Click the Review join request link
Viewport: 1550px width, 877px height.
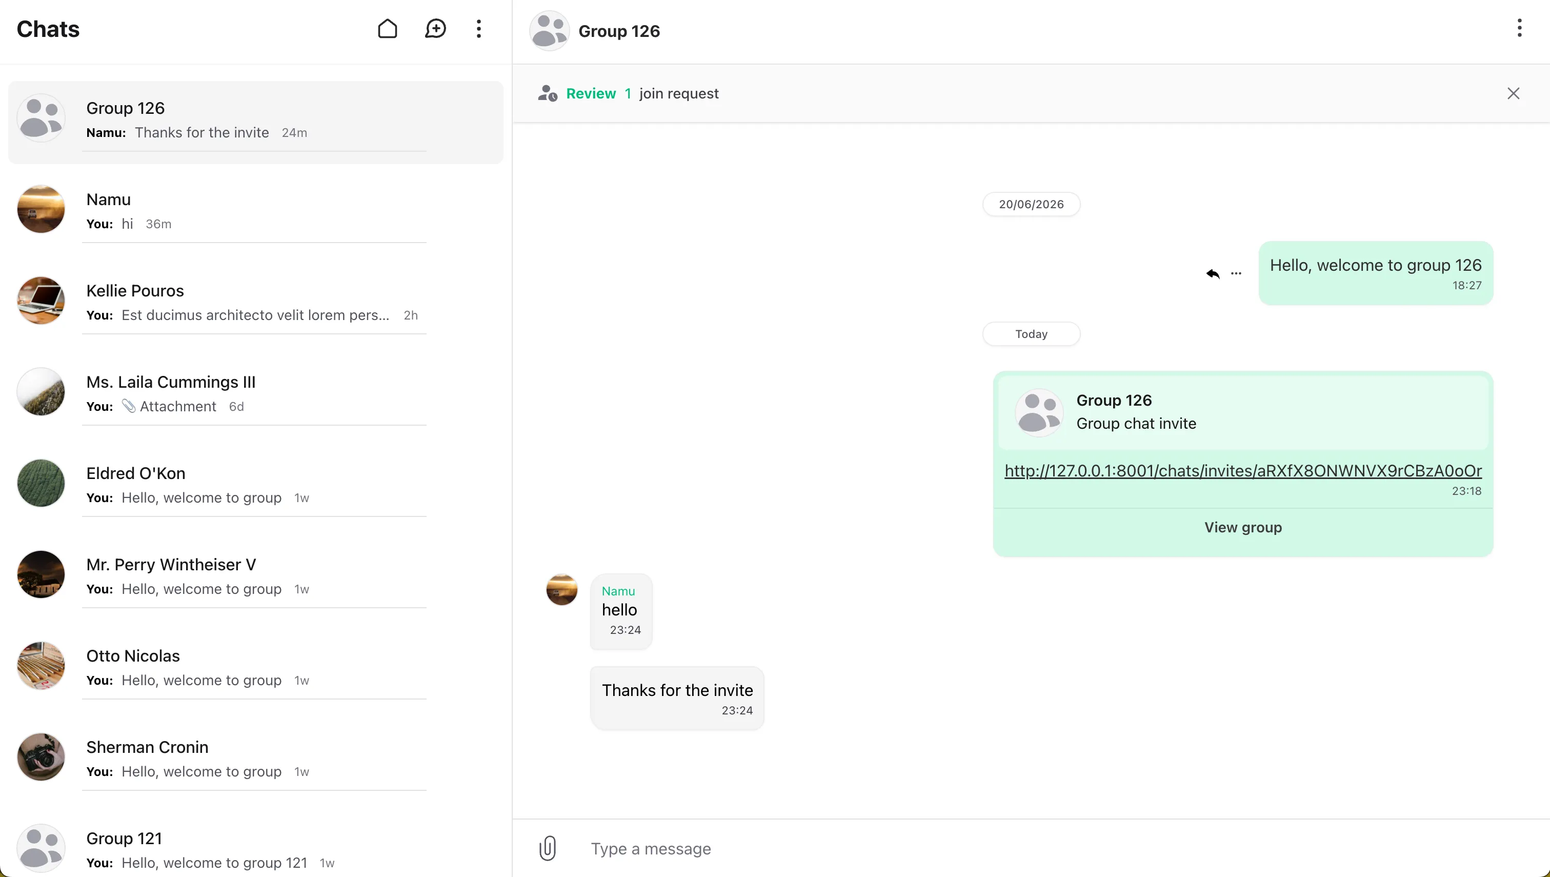(x=591, y=93)
